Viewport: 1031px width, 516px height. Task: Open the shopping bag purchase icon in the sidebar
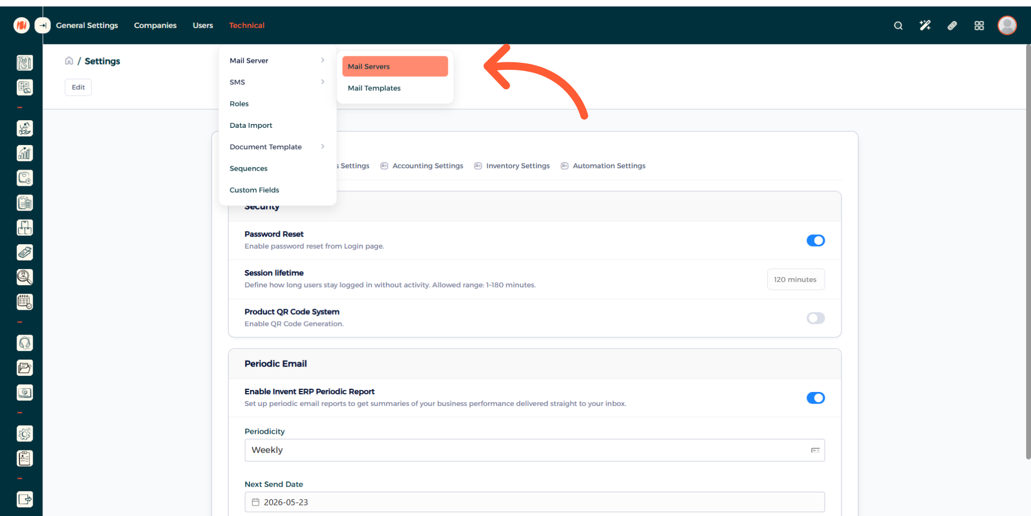click(x=25, y=178)
